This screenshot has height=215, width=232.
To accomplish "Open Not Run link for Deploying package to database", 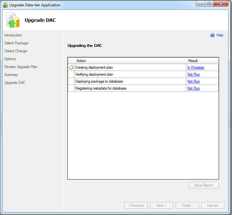I will (x=193, y=81).
